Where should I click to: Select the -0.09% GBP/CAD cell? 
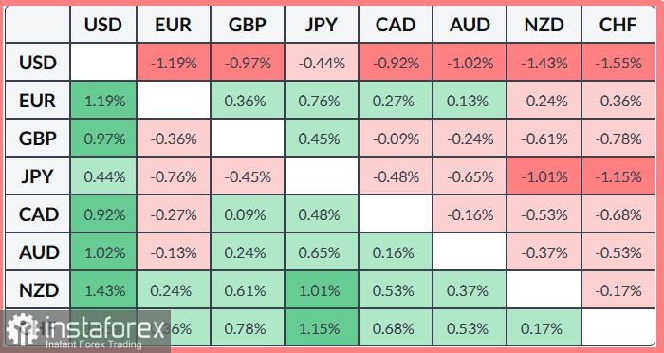396,139
